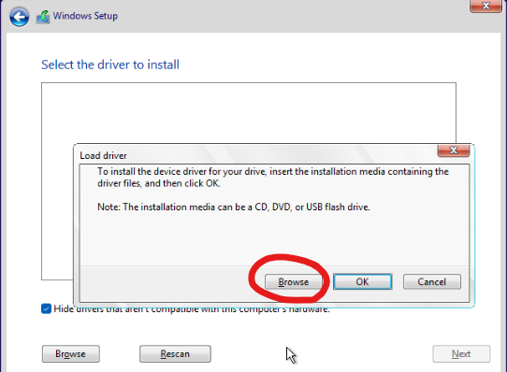Click the greyed-out Next button
Screen dimensions: 507x372
click(461, 354)
